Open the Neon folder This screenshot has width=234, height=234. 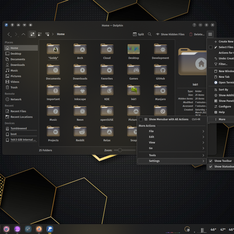(80, 113)
